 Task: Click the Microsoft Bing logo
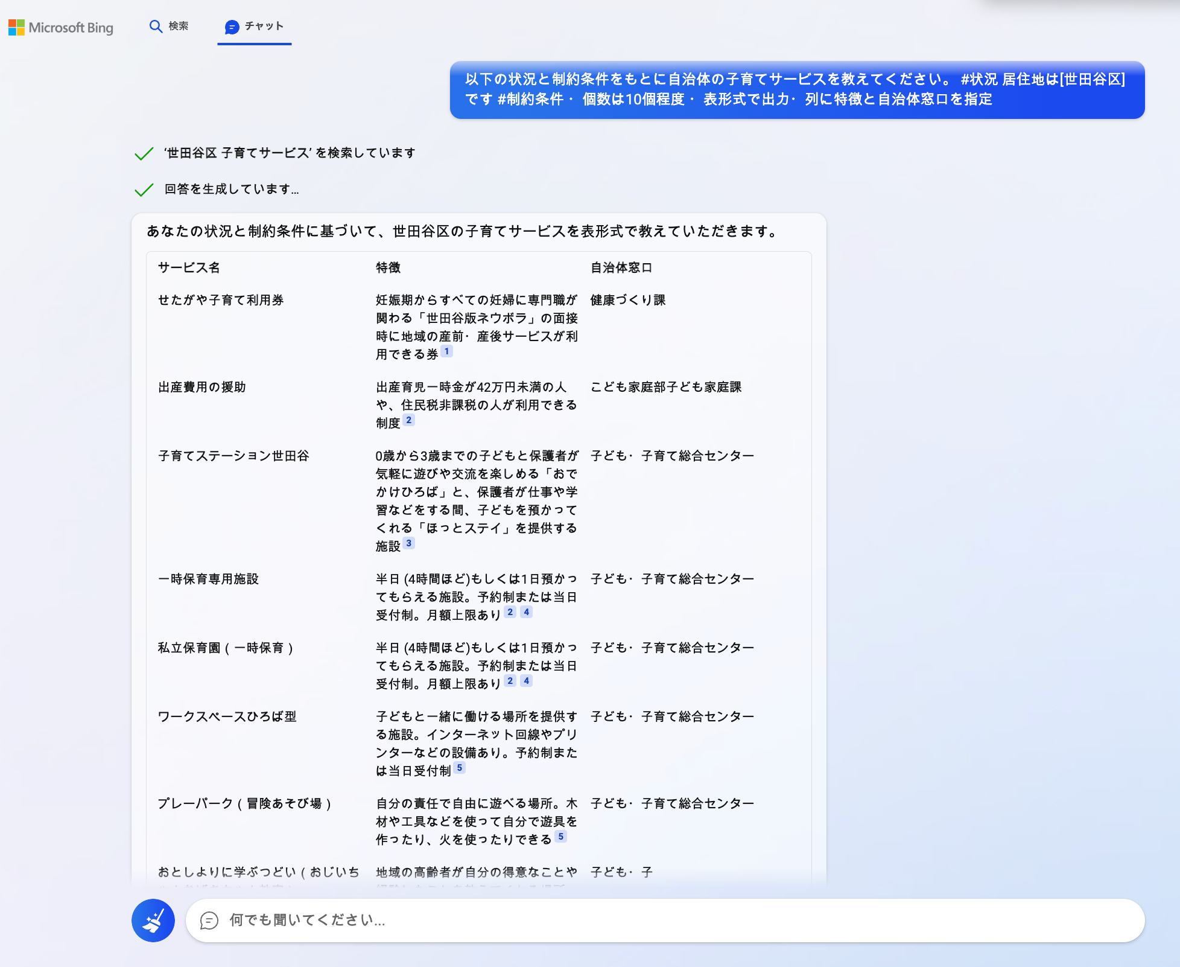point(60,27)
